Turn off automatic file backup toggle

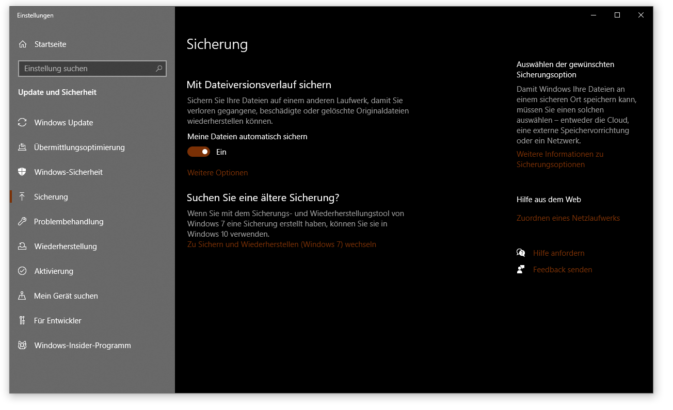click(199, 152)
